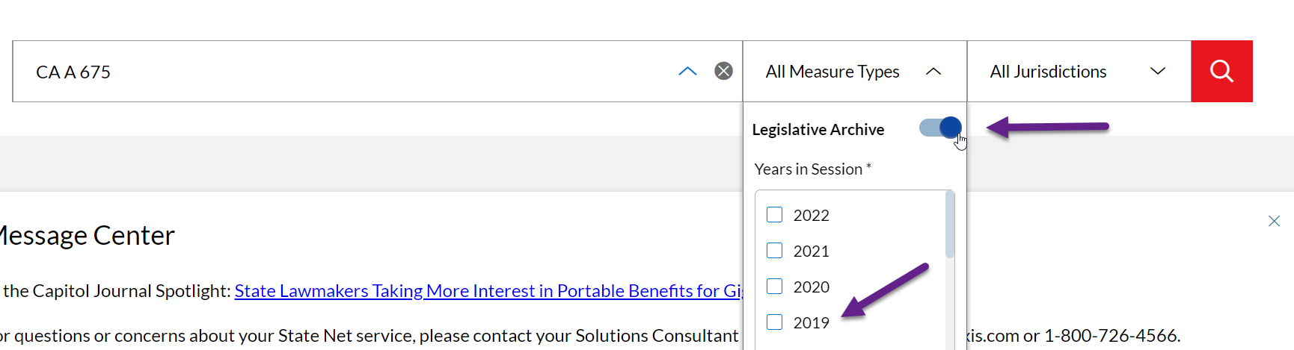Image resolution: width=1294 pixels, height=350 pixels.
Task: Close the Message Center panel
Action: coord(1274,221)
